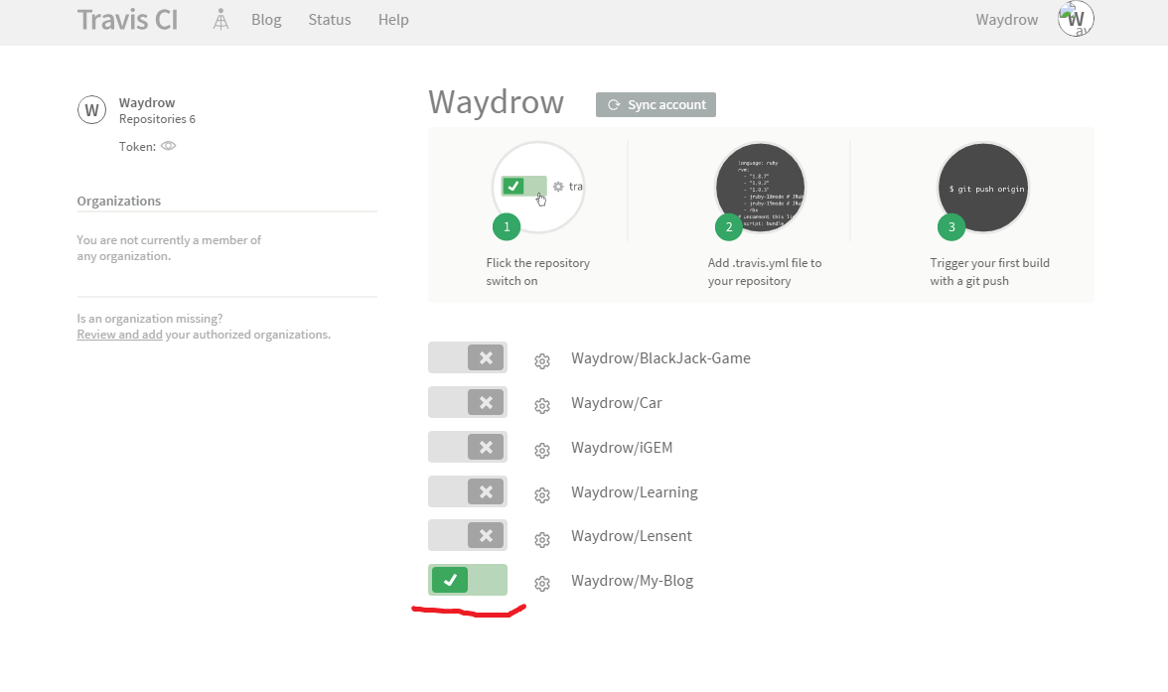This screenshot has height=692, width=1168.
Task: Click the Waydrow username in header
Action: point(1006,20)
